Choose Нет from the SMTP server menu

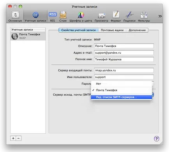[121, 84]
